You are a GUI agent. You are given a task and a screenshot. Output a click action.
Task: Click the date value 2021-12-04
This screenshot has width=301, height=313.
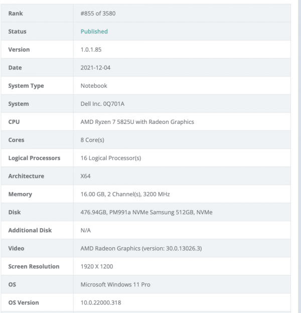click(x=95, y=68)
